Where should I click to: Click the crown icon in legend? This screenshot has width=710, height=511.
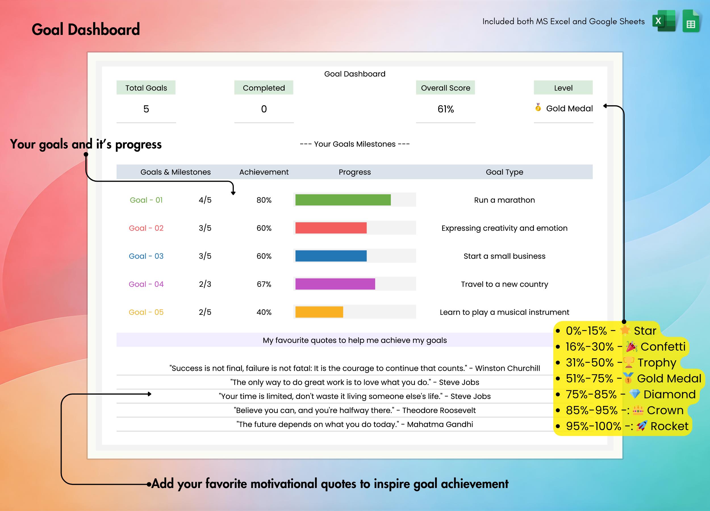pos(638,410)
